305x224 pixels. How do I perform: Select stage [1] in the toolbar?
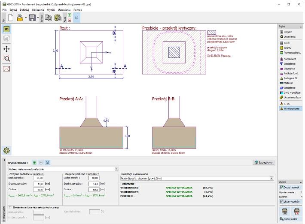point(76,18)
